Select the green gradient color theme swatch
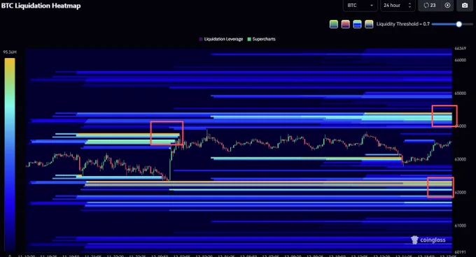 [x=334, y=24]
